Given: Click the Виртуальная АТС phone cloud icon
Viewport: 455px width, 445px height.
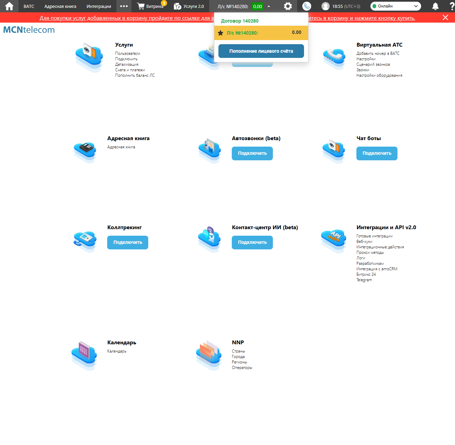Looking at the screenshot, I should [x=334, y=59].
